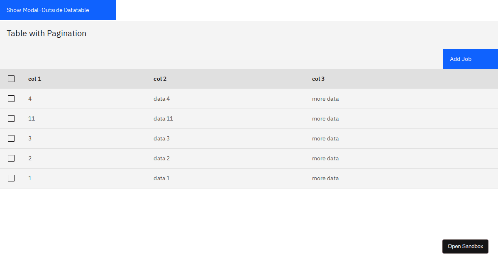498x261 pixels.
Task: Click the col 1 column header
Action: coord(35,79)
